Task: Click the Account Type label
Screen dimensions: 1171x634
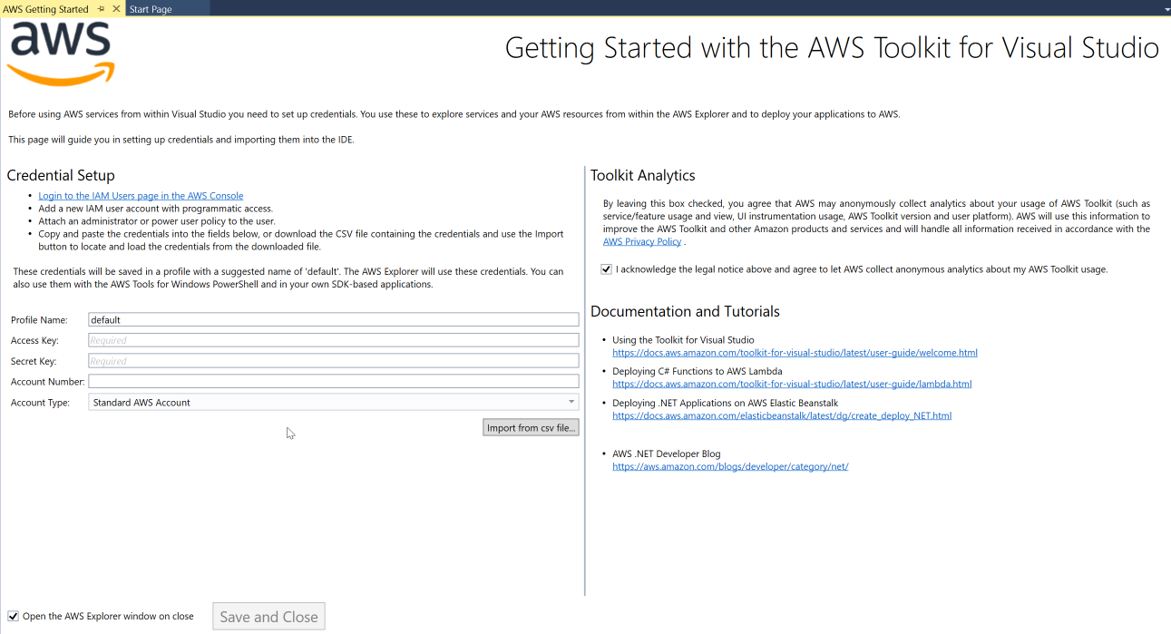Action: tap(40, 403)
